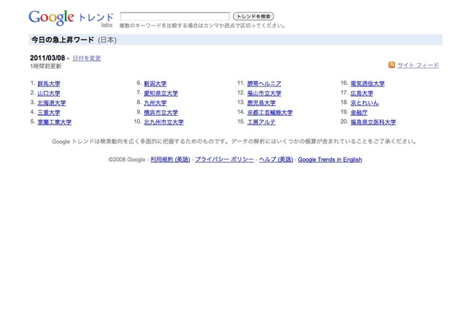Open the プライバシー ポリシー footer link
Viewport: 469px width, 312px height.
click(x=224, y=160)
